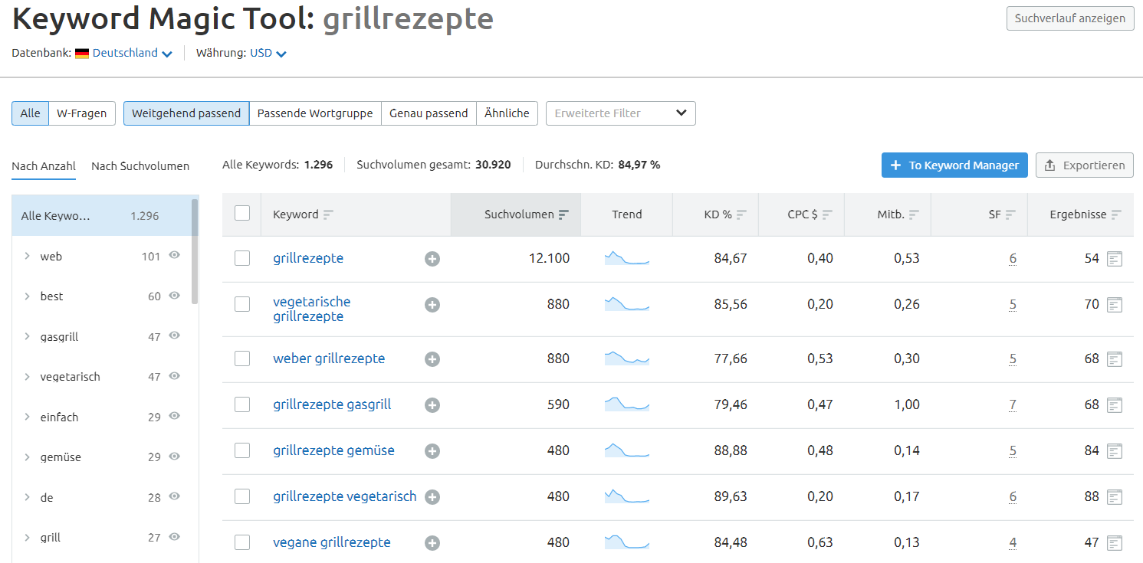Check the select-all checkbox in table header
The height and width of the screenshot is (563, 1143).
click(x=242, y=214)
